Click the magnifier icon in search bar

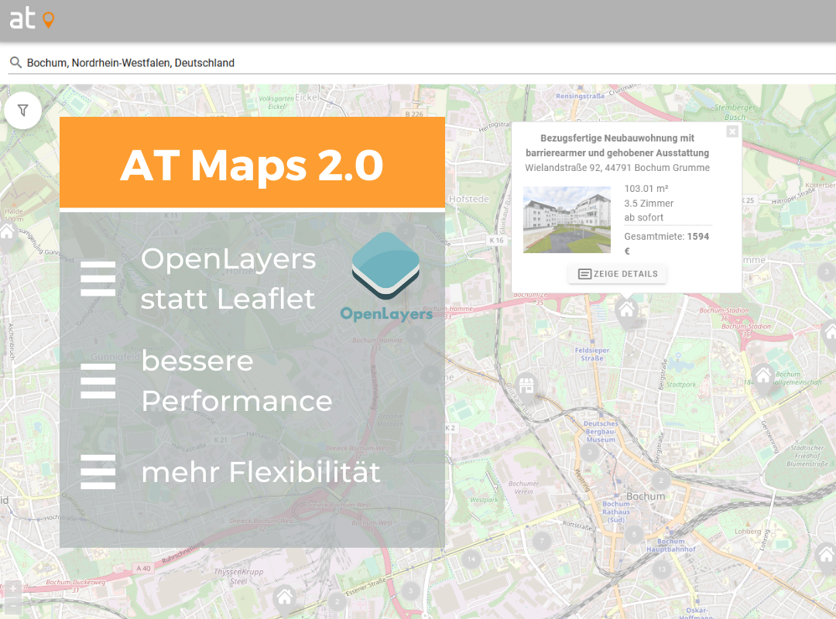click(15, 63)
